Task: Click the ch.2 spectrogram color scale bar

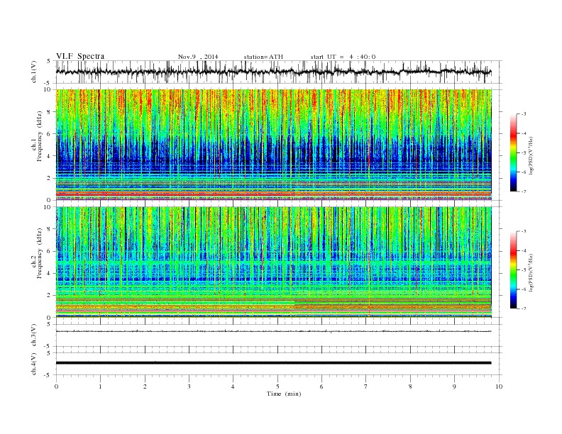Action: [x=513, y=270]
